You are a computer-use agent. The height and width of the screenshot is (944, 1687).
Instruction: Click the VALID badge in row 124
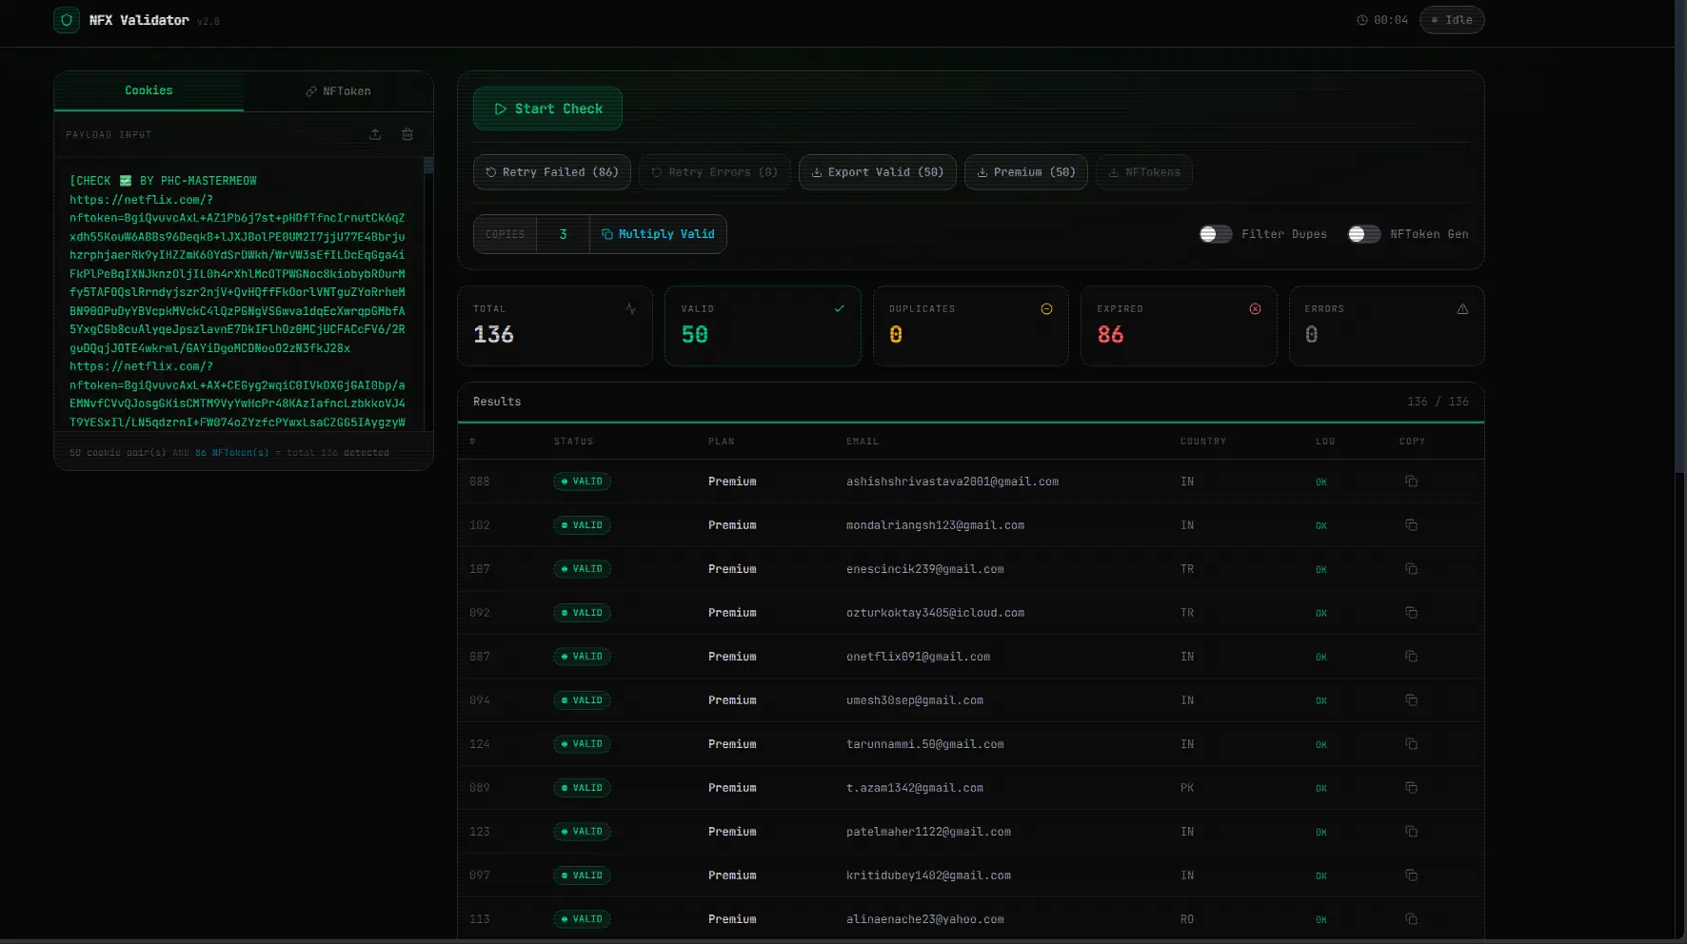582,744
